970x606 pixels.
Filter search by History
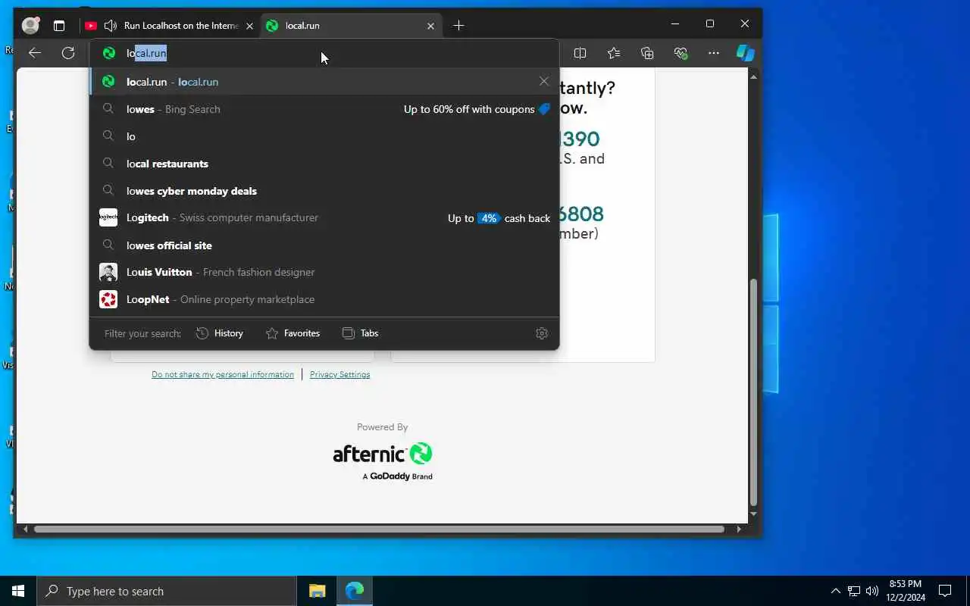tap(220, 333)
